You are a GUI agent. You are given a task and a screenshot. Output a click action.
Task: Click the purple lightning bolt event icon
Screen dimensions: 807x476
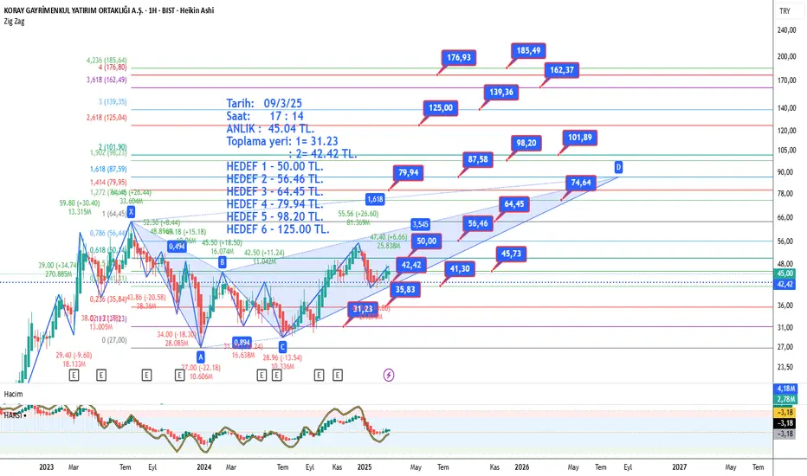coord(389,375)
